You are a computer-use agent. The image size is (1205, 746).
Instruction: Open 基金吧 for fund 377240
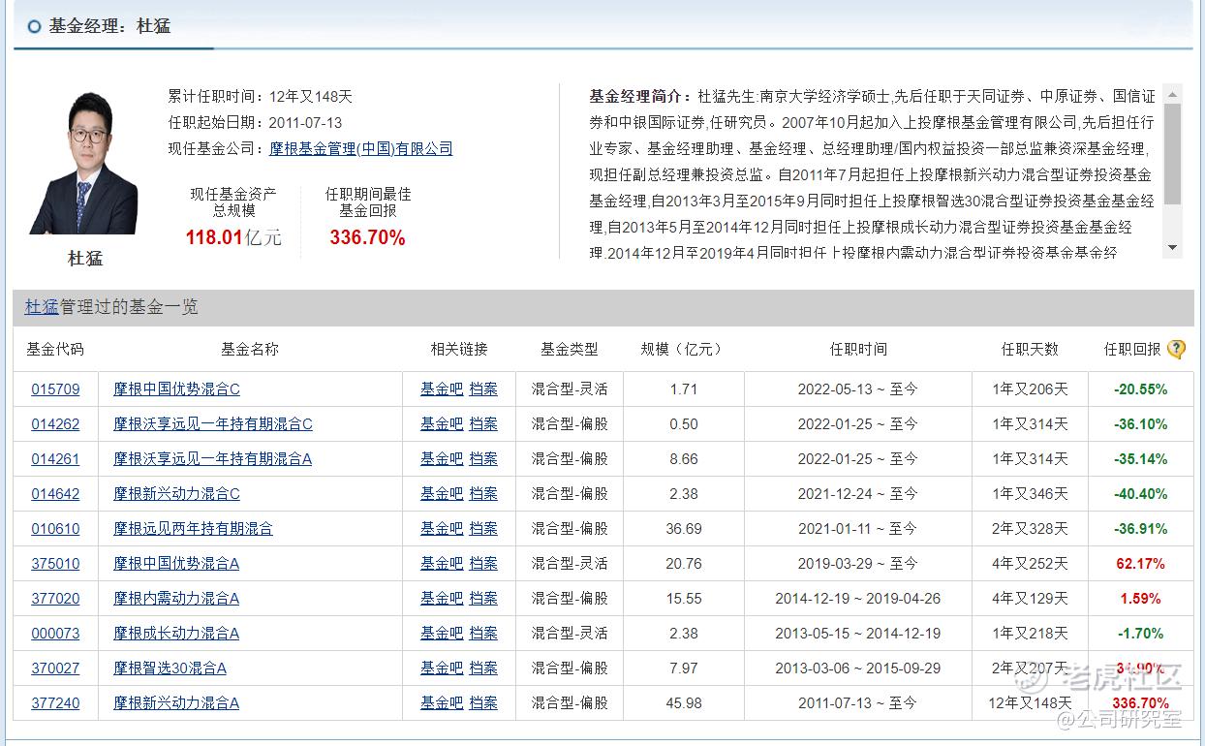click(442, 703)
